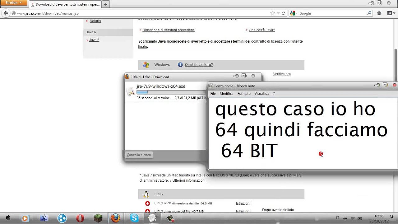
Task: Bookmark this page with the star icon
Action: pyautogui.click(x=273, y=13)
